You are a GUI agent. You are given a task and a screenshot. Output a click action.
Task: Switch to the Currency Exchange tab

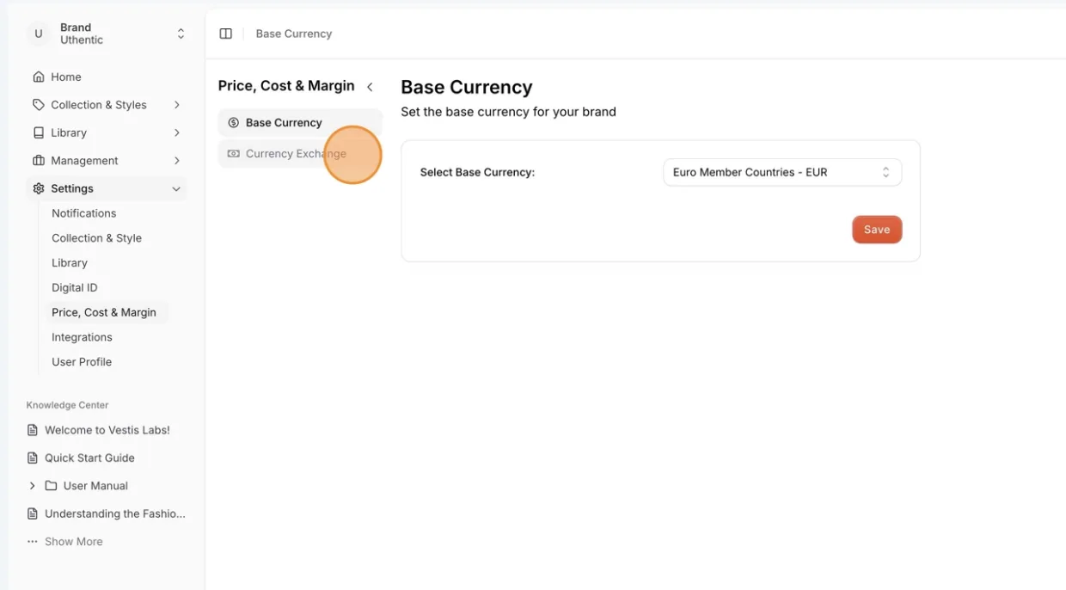300,154
